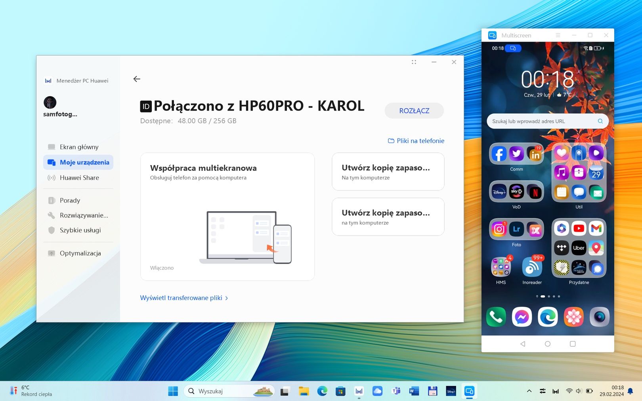Screen dimensions: 642x401
Task: Open File Explorer from the taskbar
Action: click(304, 391)
